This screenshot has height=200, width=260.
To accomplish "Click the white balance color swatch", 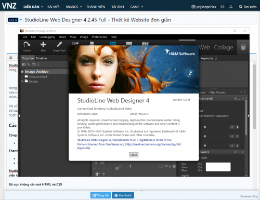I will [218, 167].
